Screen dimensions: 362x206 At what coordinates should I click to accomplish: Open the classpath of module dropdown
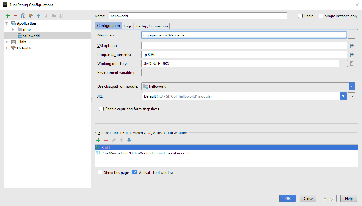pos(352,86)
